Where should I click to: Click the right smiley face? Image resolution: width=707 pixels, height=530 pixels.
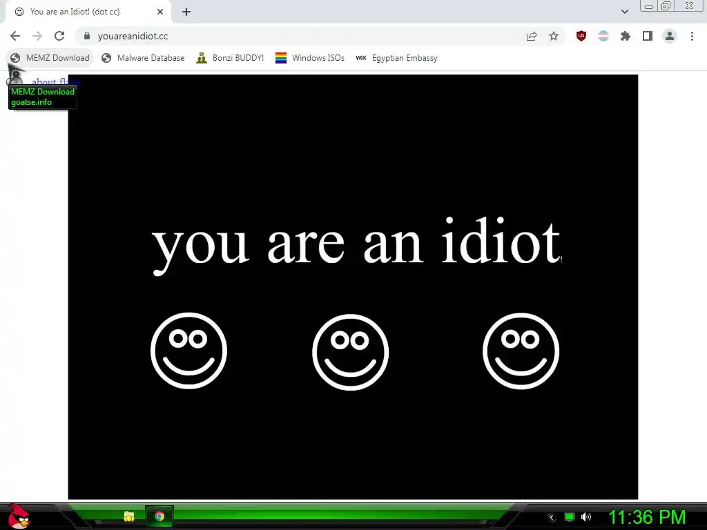pyautogui.click(x=521, y=351)
